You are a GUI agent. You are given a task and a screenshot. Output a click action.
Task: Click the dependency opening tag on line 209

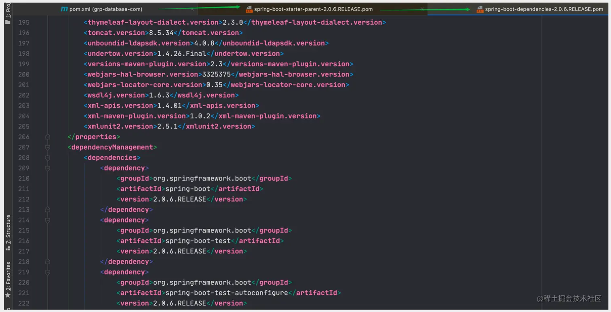pos(124,168)
